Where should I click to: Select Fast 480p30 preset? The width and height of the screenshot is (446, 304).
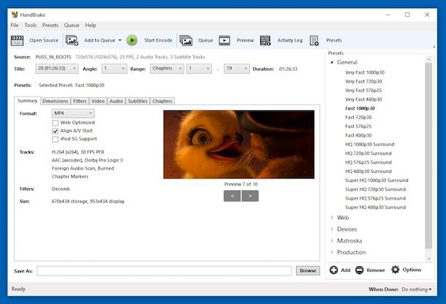pos(358,135)
